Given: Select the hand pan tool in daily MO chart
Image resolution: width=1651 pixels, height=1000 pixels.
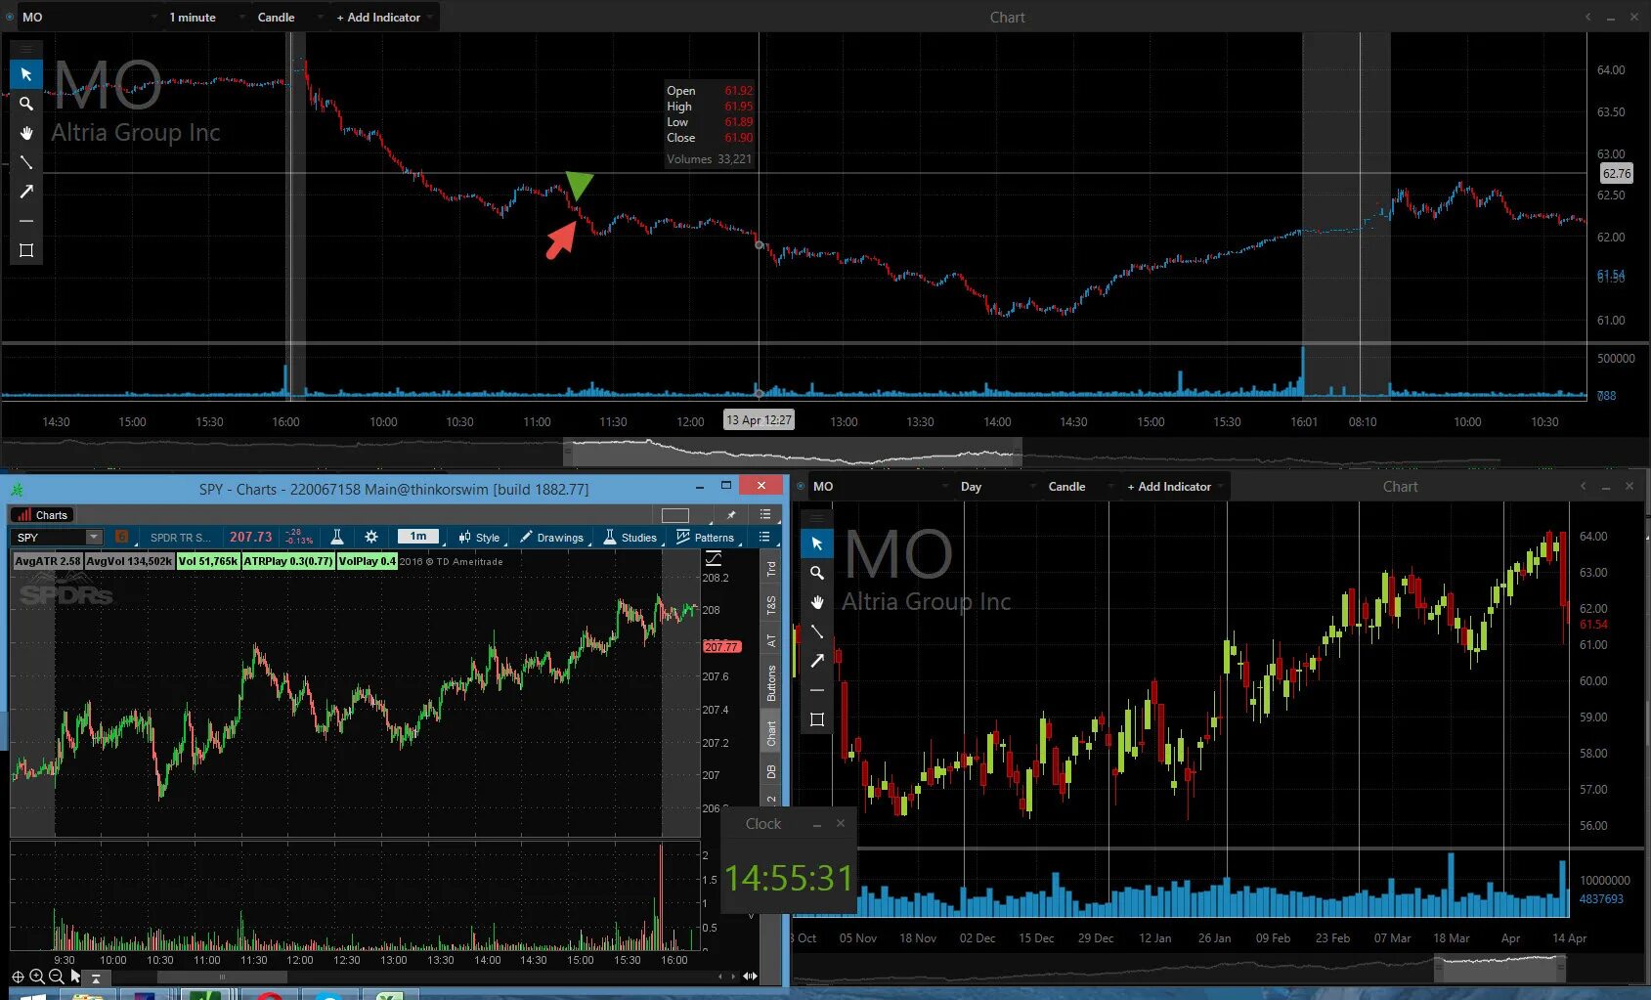Looking at the screenshot, I should click(817, 602).
